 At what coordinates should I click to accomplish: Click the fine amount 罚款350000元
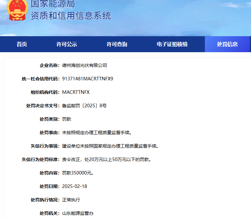pyautogui.click(x=78, y=173)
